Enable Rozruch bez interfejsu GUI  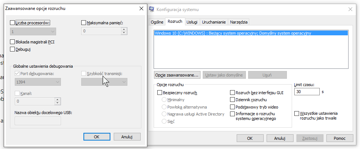[233, 93]
